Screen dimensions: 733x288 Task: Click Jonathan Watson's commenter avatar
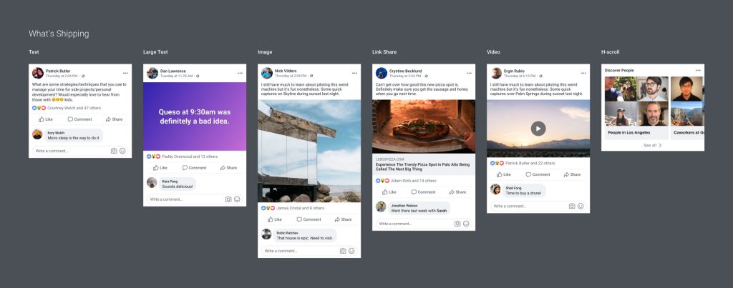pos(381,207)
